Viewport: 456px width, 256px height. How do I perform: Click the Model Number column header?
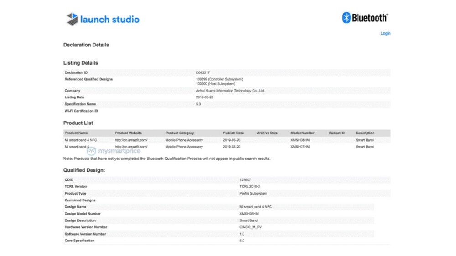302,133
